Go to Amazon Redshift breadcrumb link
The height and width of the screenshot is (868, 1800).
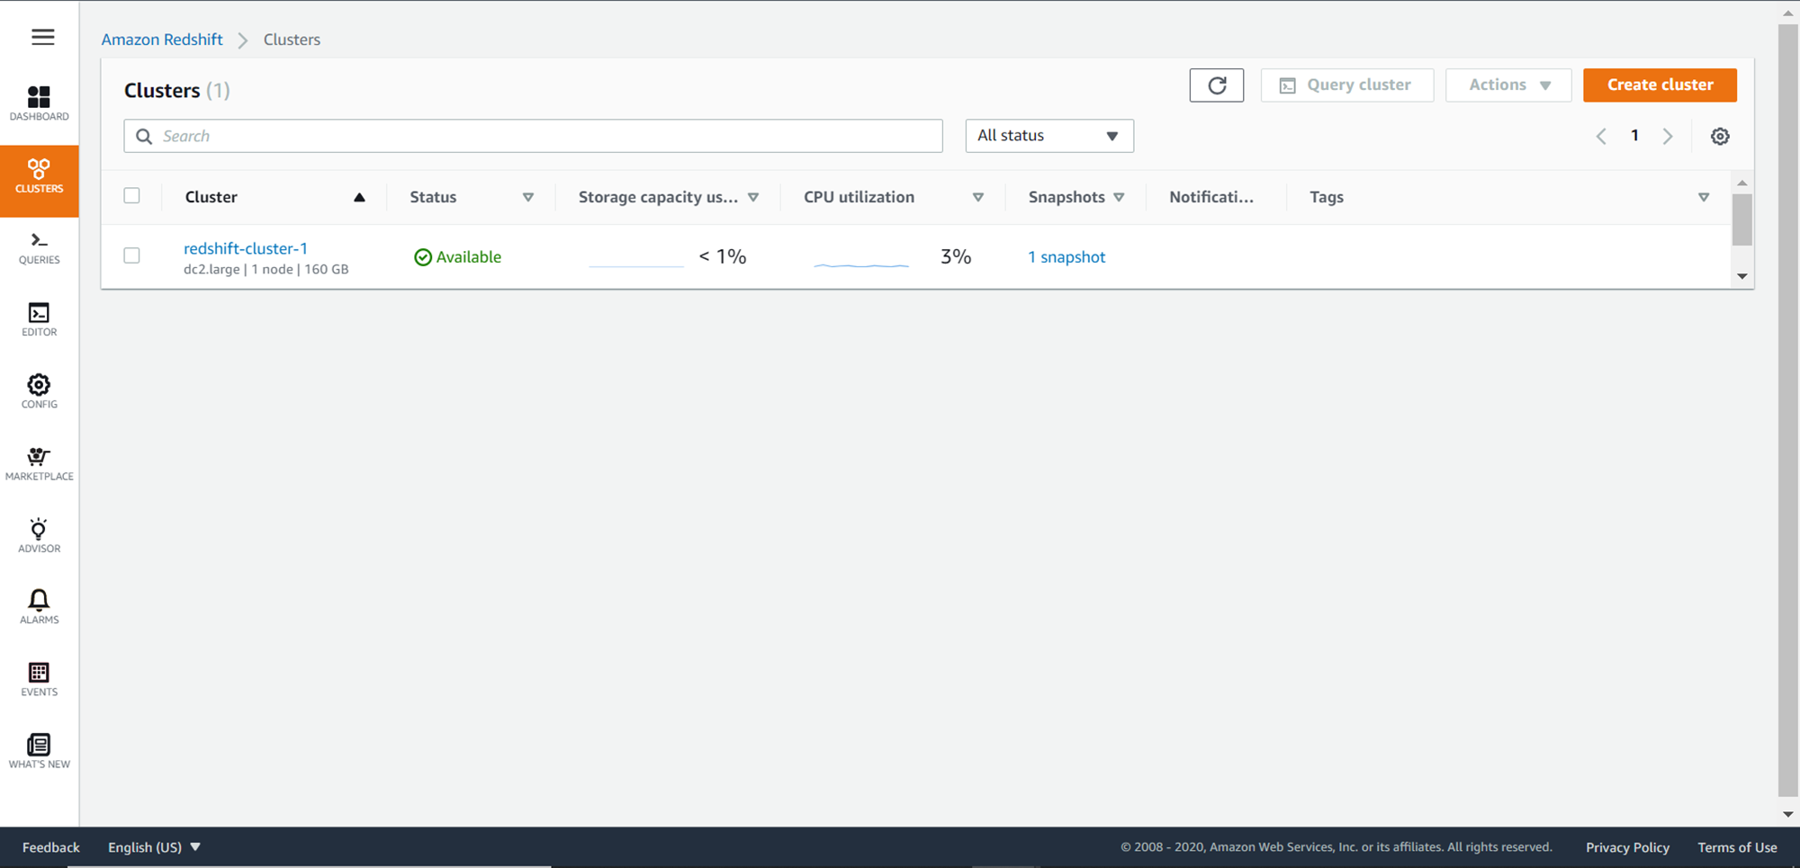[x=162, y=40]
